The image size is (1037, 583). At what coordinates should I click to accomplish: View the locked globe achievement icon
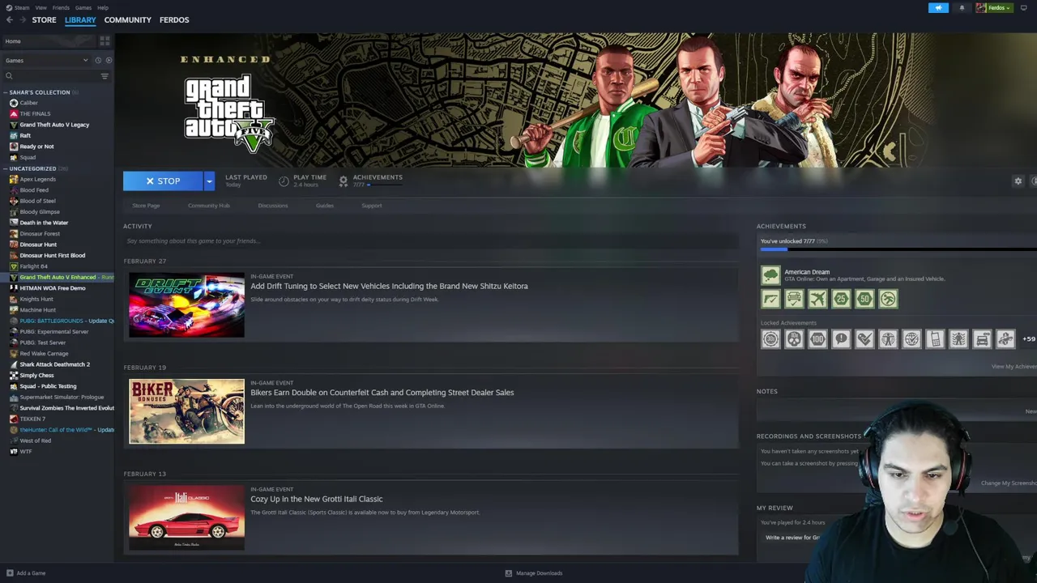coord(911,339)
